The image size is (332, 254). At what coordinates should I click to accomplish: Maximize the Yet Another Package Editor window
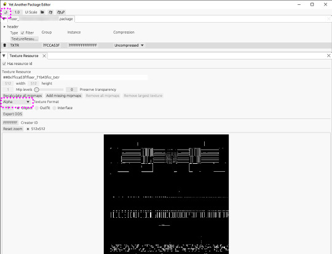tap(312, 4)
